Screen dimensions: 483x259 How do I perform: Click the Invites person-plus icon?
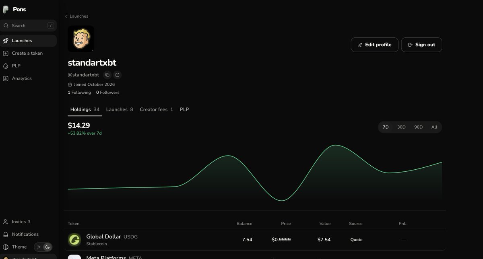pos(6,222)
